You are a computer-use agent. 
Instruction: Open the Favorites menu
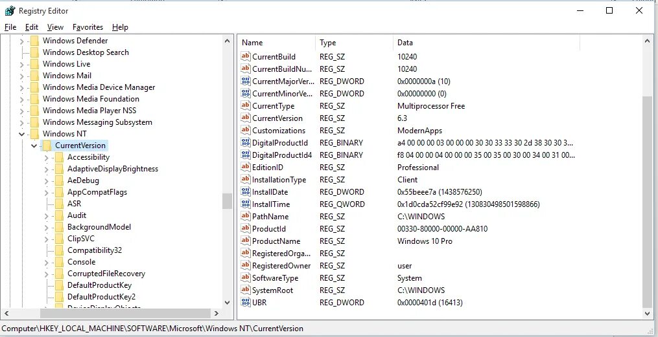point(88,27)
